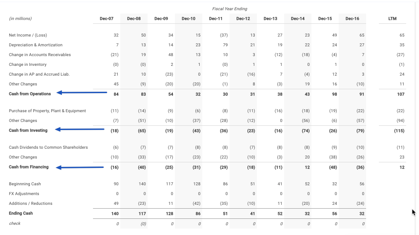The height and width of the screenshot is (235, 419).
Task: Select the Purchase of Property, Plant & Equipment label
Action: click(47, 111)
